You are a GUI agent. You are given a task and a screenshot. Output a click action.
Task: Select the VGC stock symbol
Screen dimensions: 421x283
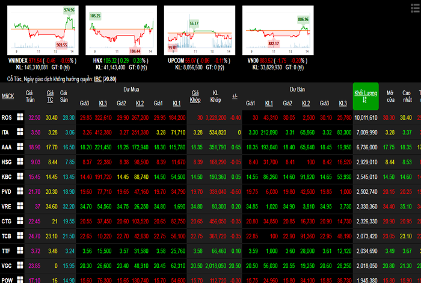tap(7, 266)
